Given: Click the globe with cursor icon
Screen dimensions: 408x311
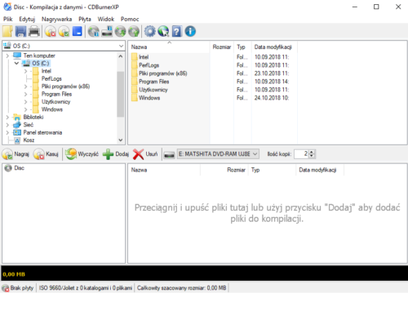Looking at the screenshot, I should click(163, 31).
